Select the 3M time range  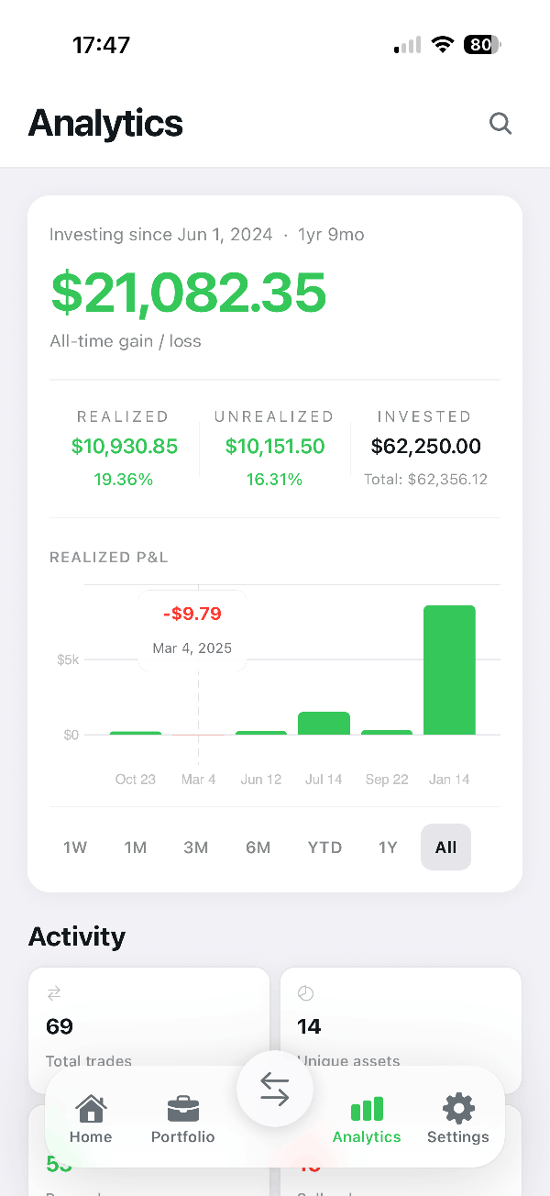[x=196, y=847]
